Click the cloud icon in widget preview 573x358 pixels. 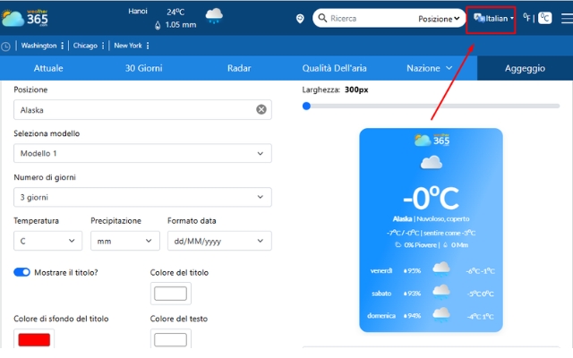coord(432,163)
